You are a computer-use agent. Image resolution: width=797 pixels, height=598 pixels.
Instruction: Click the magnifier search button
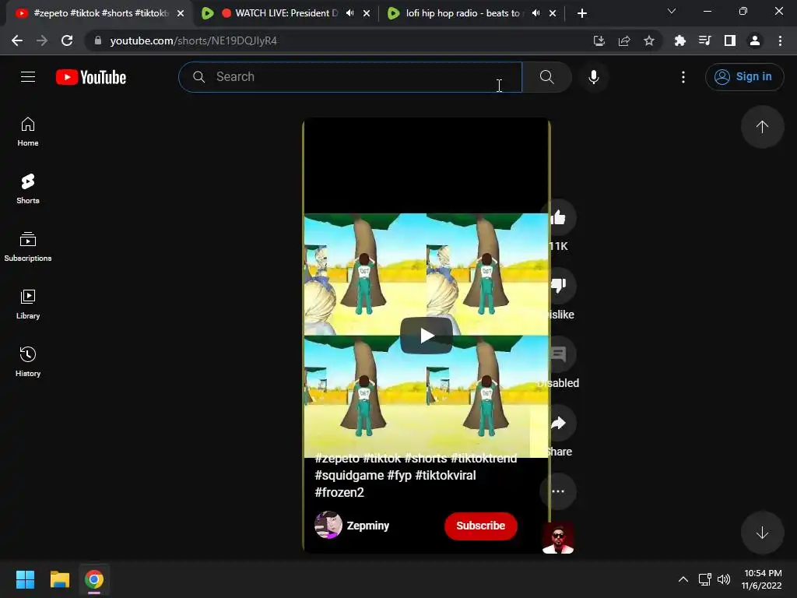547,77
